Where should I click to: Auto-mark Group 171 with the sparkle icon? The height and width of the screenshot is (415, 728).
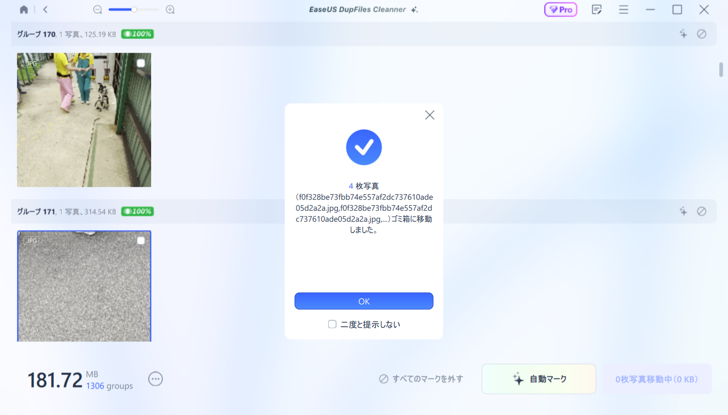683,211
